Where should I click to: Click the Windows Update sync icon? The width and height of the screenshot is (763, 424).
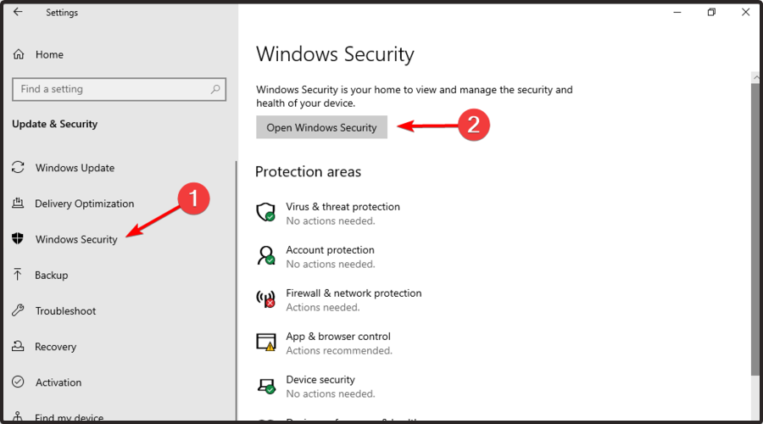18,167
